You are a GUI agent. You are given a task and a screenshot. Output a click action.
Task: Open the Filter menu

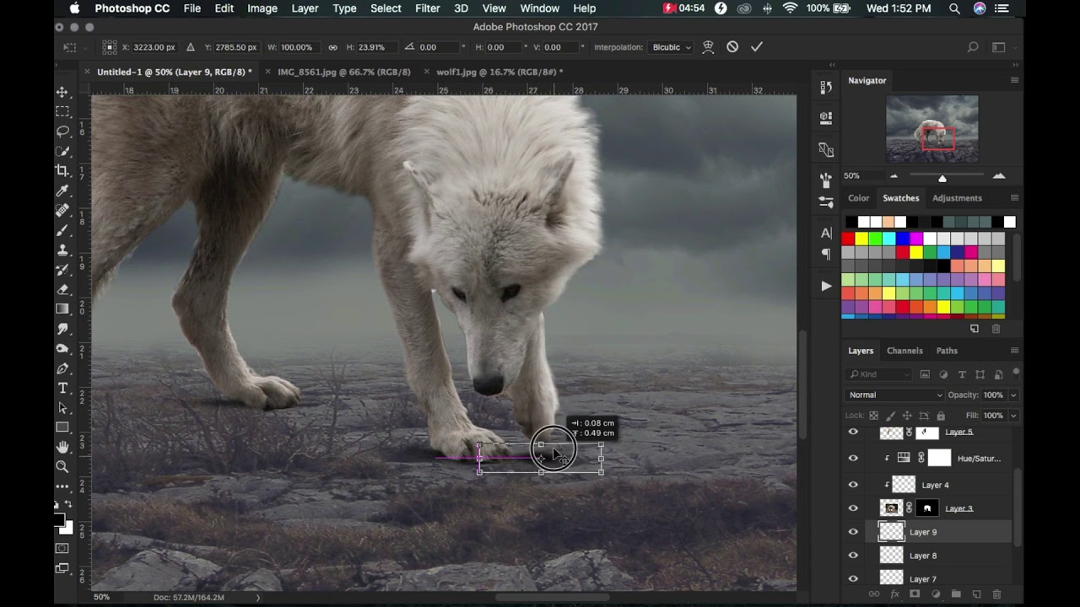[427, 8]
